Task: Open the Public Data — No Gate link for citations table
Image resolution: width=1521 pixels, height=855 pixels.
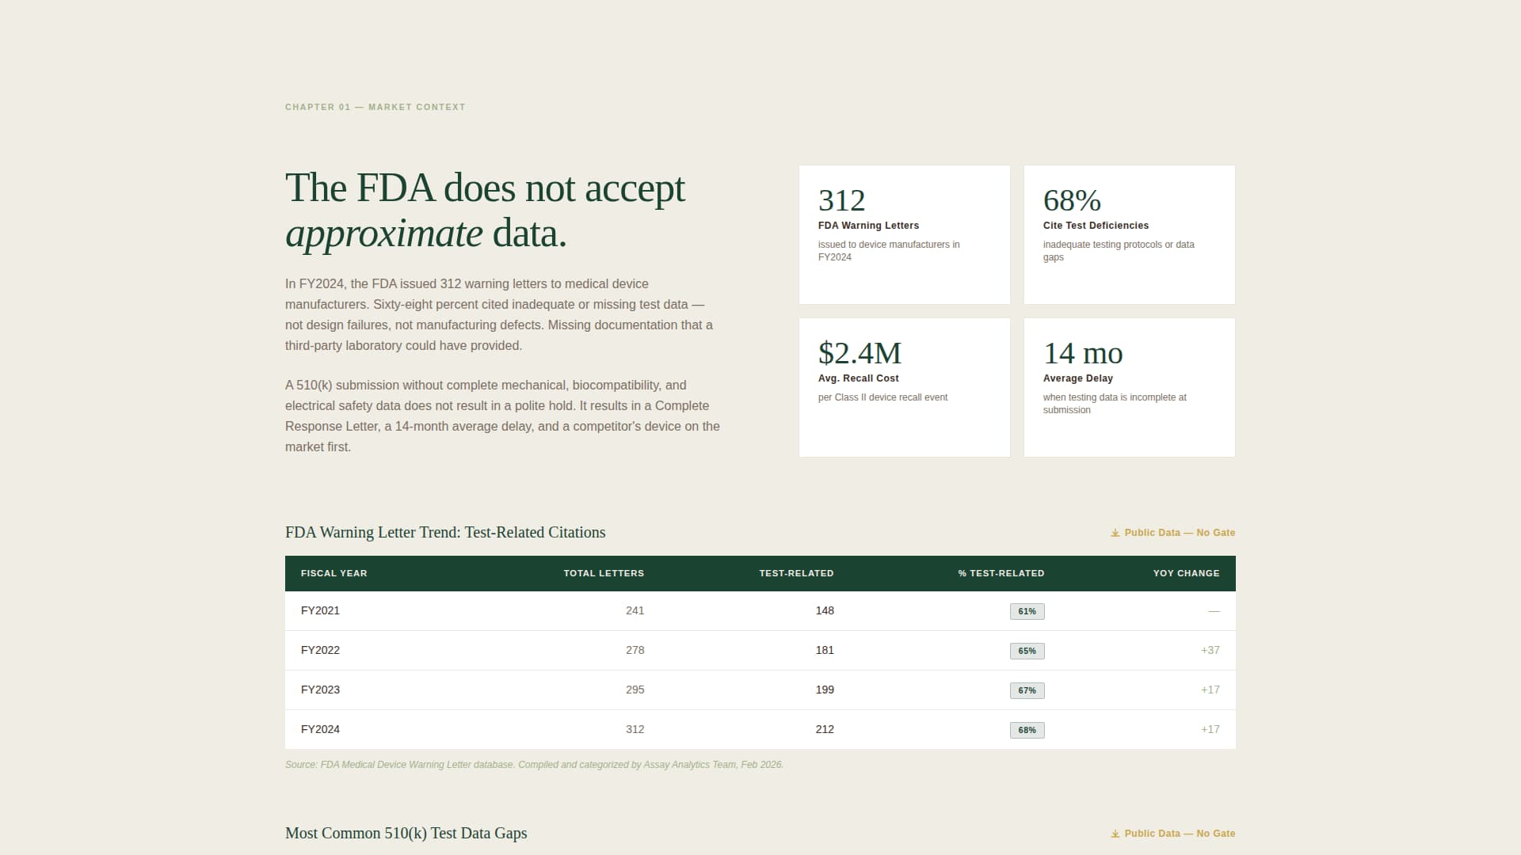Action: click(1180, 532)
